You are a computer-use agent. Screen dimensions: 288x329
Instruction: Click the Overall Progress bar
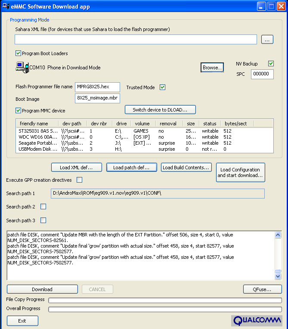[x=165, y=309]
